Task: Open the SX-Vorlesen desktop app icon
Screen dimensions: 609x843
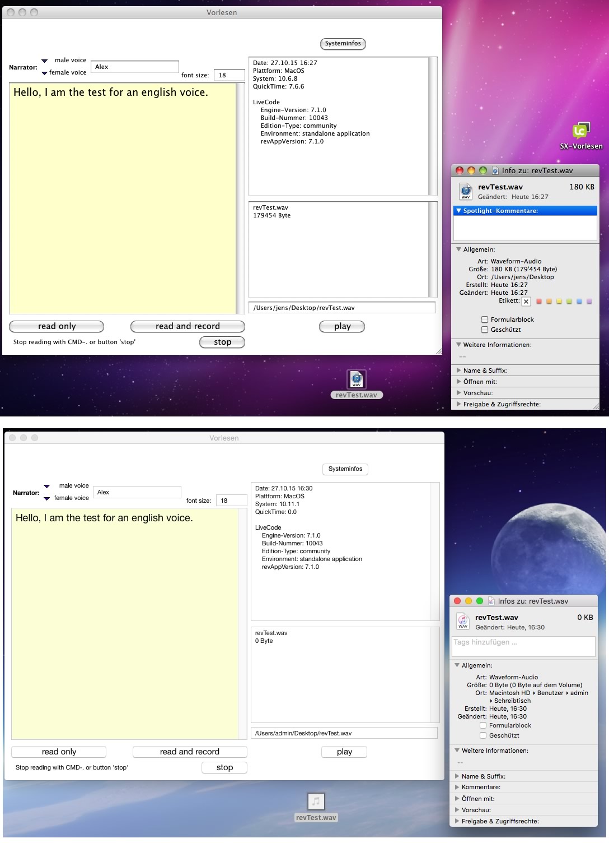Action: (x=580, y=131)
